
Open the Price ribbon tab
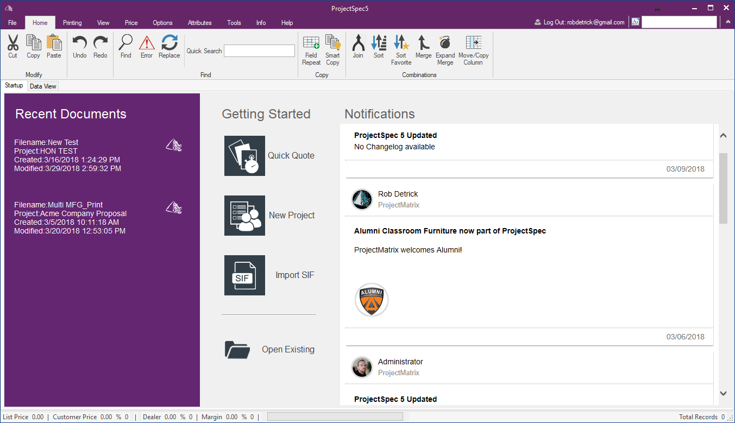[131, 23]
